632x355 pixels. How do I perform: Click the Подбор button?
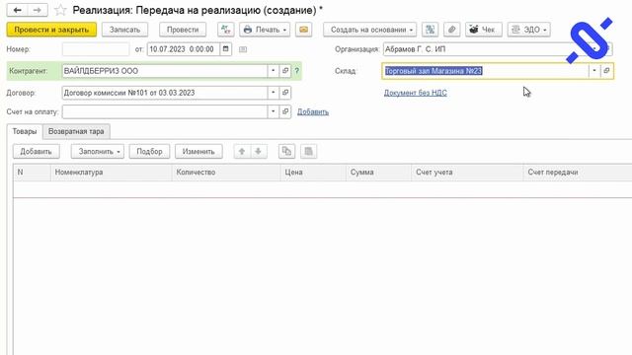pos(149,152)
